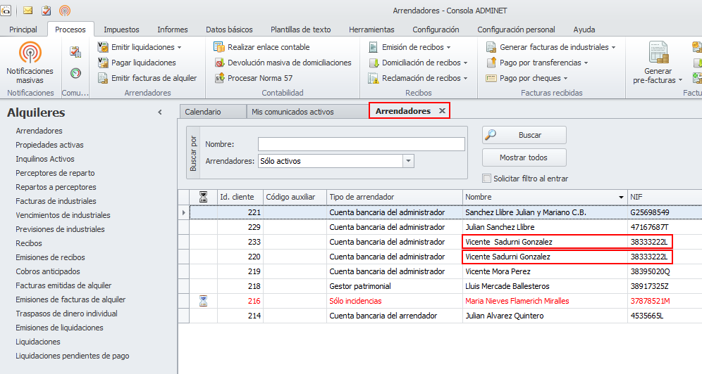Open the Arrendadores filter combo box
This screenshot has width=702, height=374.
coord(408,161)
